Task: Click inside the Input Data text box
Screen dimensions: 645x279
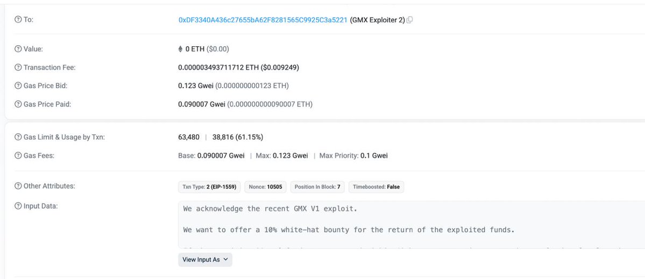Action: point(412,225)
